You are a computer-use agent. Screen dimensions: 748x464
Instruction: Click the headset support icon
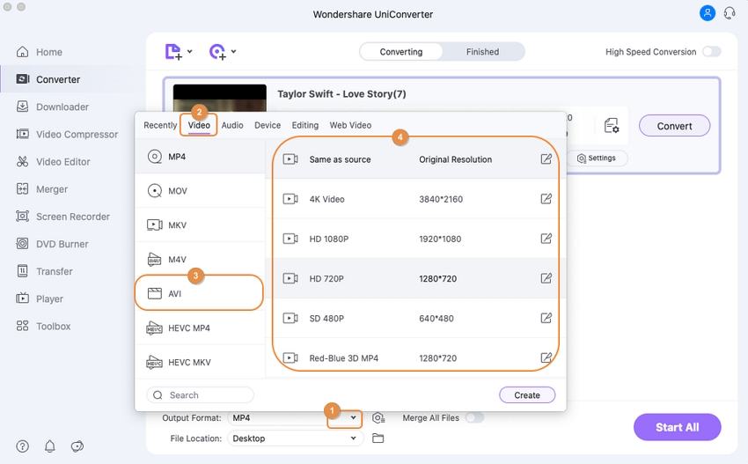[x=730, y=13]
